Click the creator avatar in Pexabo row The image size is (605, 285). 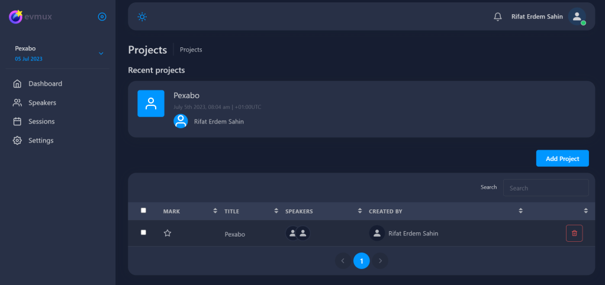point(377,234)
